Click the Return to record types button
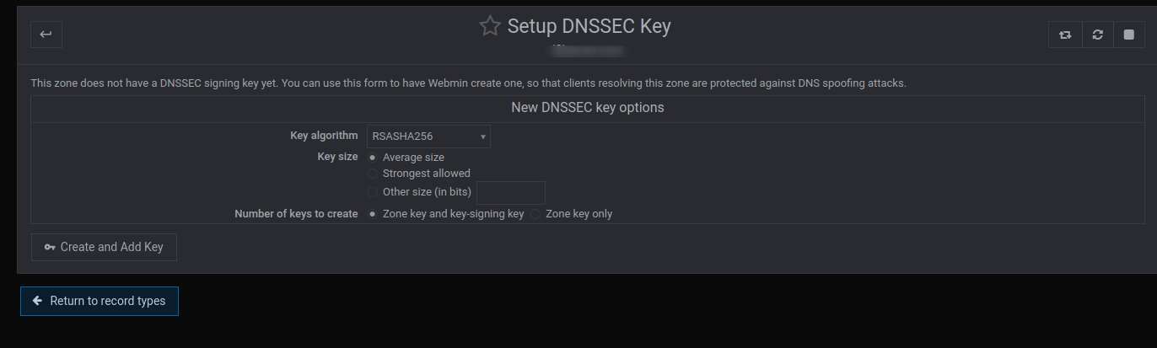This screenshot has height=348, width=1157. click(x=100, y=301)
